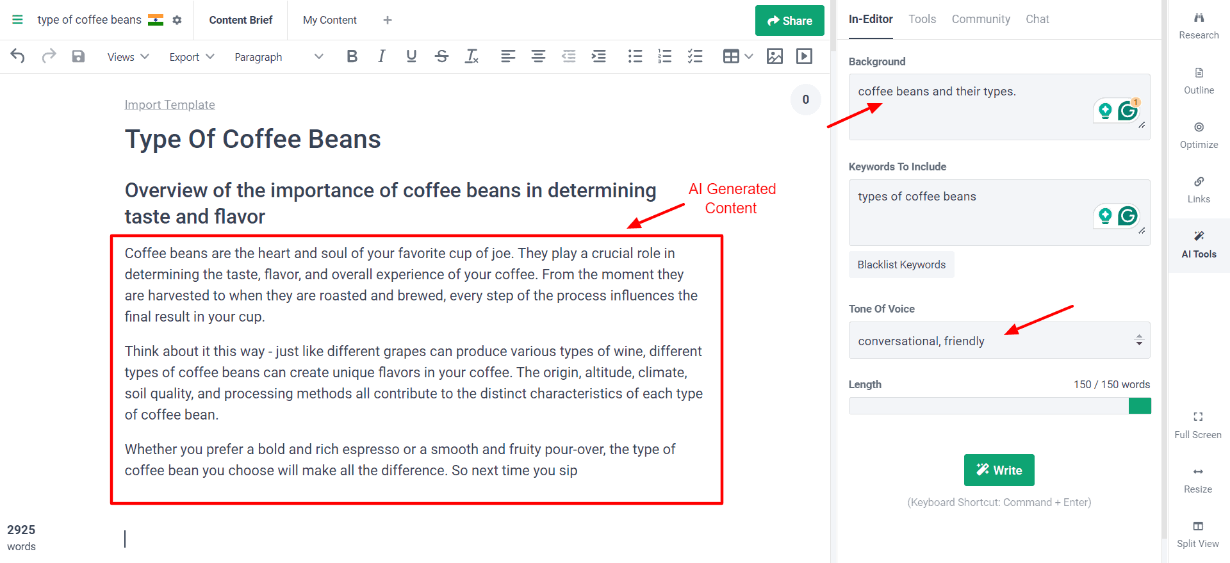Adjust the Length slider
The height and width of the screenshot is (563, 1230).
pyautogui.click(x=1139, y=405)
